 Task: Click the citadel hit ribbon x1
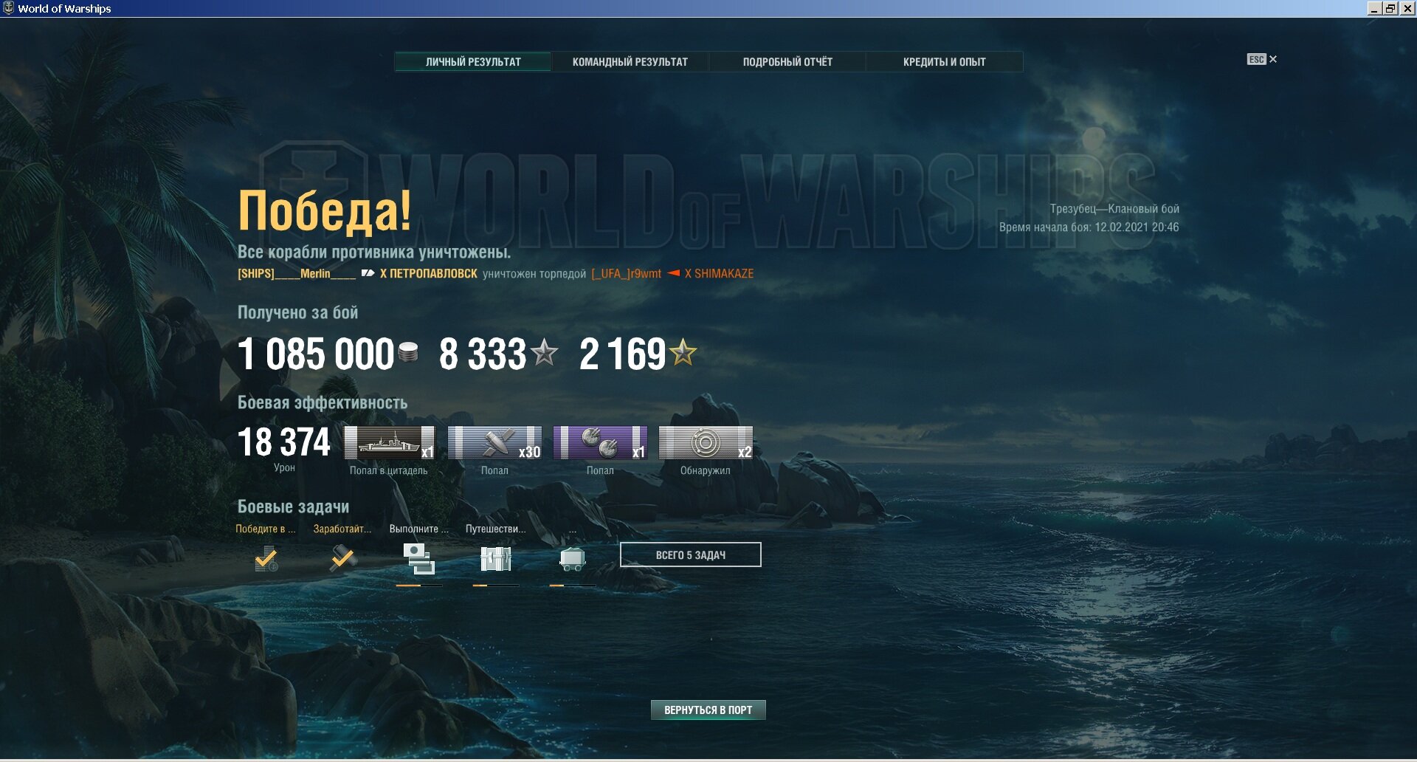(390, 442)
